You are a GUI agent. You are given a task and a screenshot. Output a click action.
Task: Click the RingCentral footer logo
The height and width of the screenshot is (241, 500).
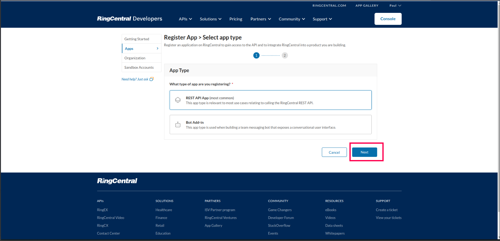coord(117,181)
